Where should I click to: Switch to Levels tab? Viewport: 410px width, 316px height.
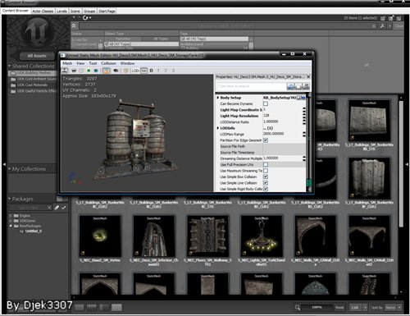61,11
